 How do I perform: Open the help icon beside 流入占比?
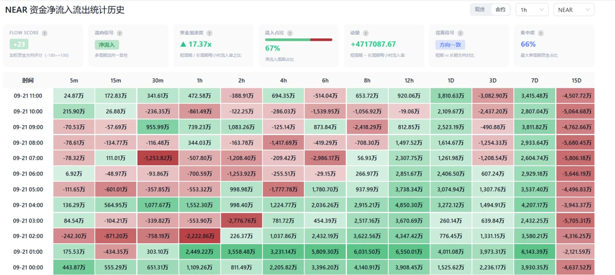click(290, 33)
